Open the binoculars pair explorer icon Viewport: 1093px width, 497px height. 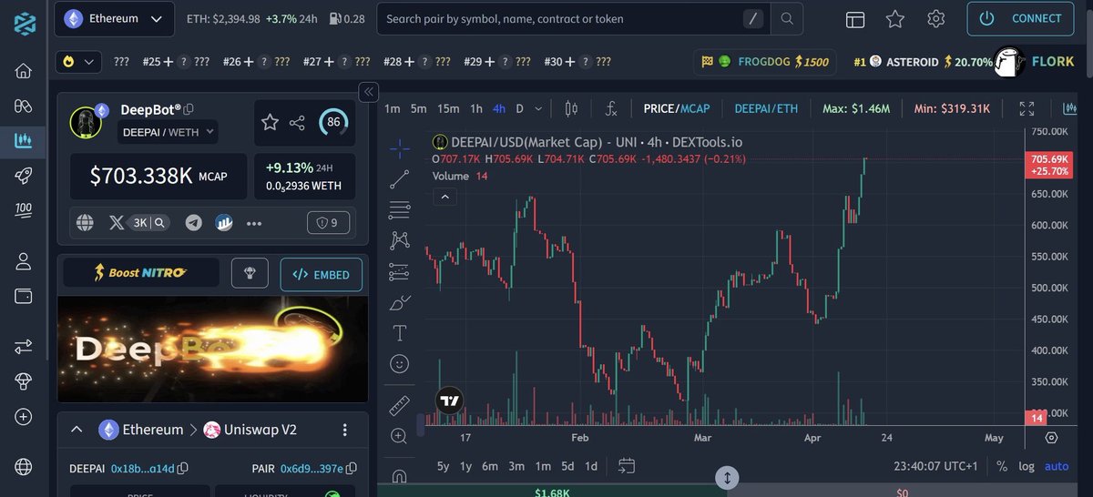pos(24,106)
